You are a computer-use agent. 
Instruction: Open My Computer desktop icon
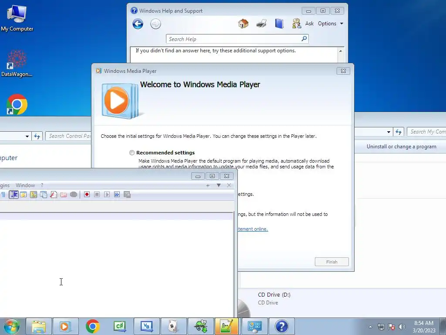coord(17,18)
